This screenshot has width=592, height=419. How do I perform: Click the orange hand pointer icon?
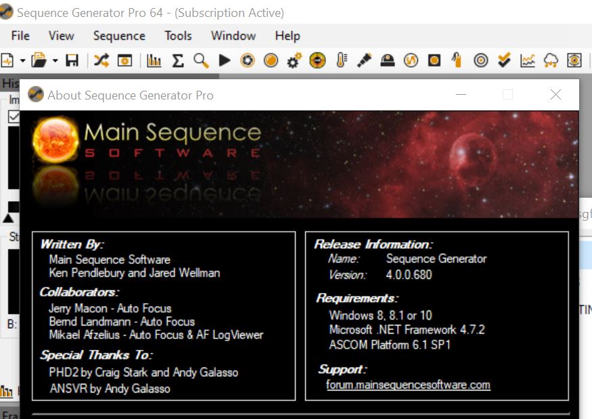[457, 60]
